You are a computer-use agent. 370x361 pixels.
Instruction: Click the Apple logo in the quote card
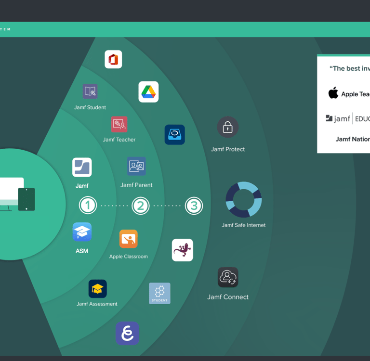[x=333, y=93]
